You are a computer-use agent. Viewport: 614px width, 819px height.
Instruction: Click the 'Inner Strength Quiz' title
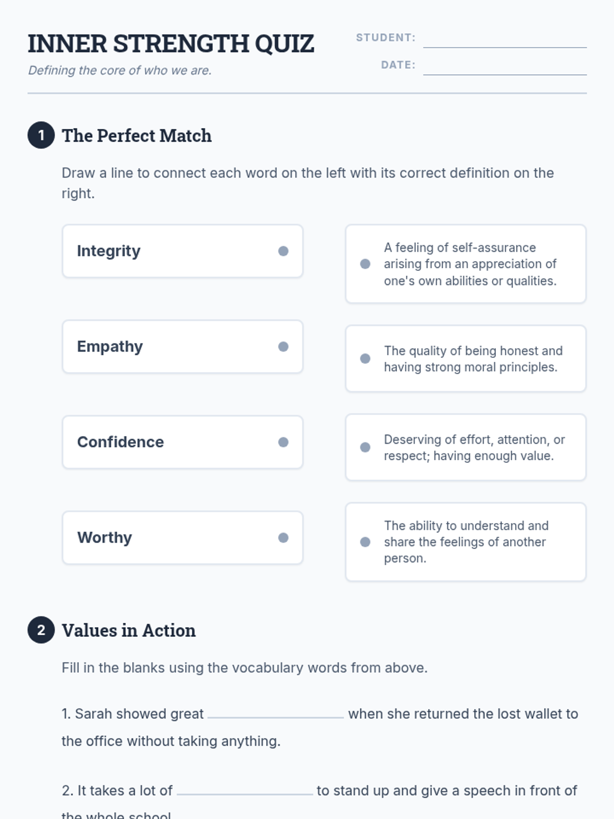(x=171, y=44)
